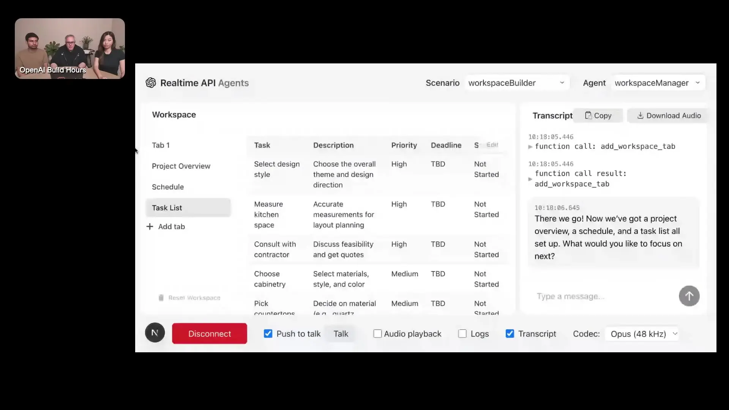
Task: Disable the Push to talk checkbox
Action: [268, 334]
